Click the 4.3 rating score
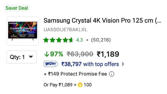This screenshot has height=94, width=167. (x=79, y=40)
